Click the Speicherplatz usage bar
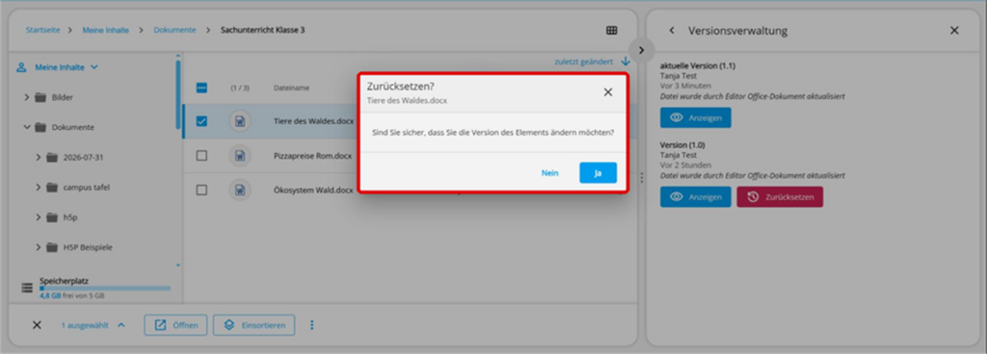 click(x=105, y=288)
